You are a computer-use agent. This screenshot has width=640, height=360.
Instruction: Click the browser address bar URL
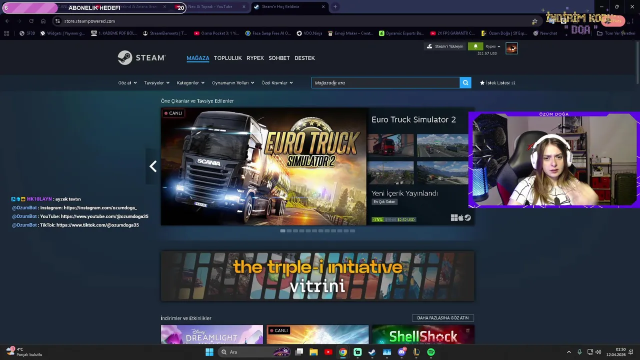pyautogui.click(x=89, y=21)
